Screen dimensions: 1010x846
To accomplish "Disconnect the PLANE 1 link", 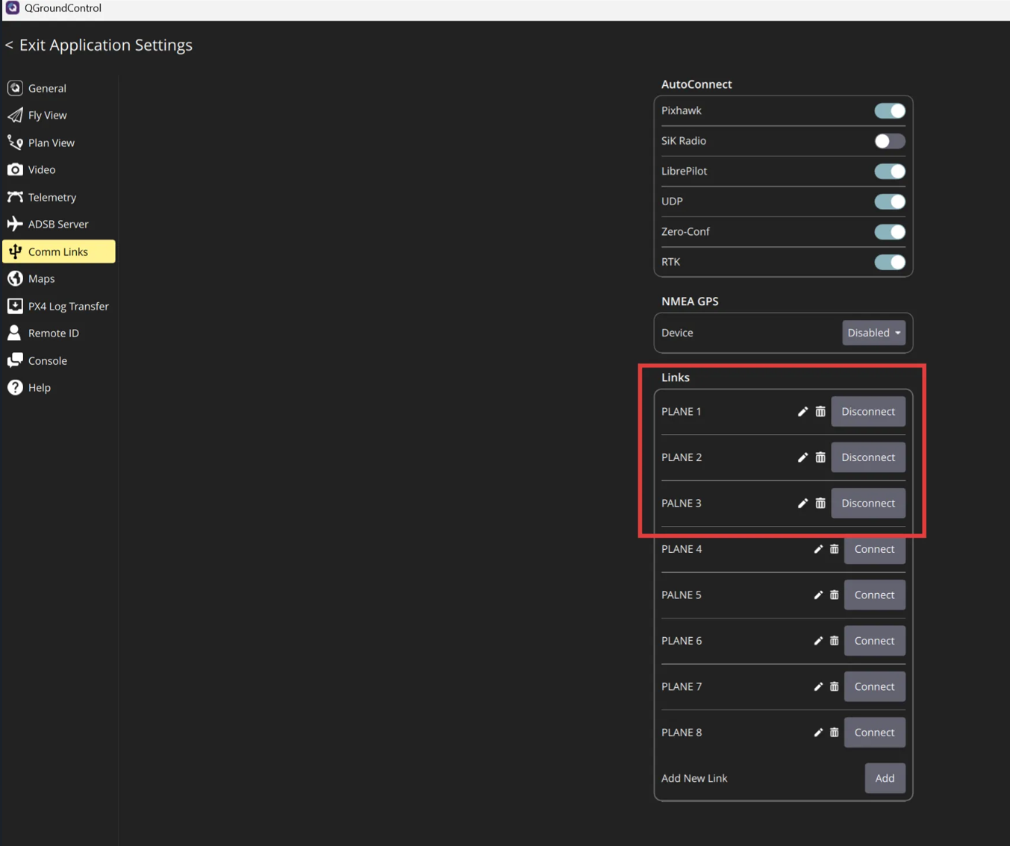I will [x=868, y=412].
